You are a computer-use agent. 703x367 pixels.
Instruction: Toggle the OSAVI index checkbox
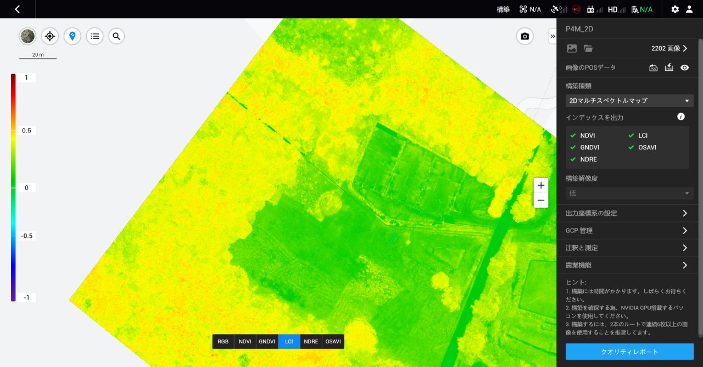pos(632,147)
